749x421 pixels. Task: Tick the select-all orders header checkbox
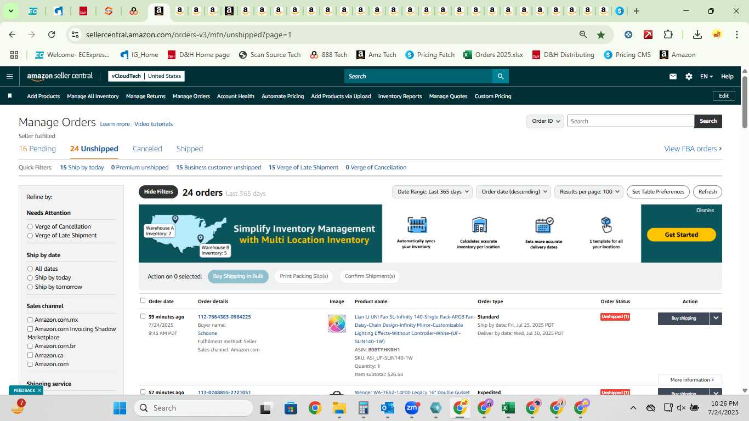point(143,300)
